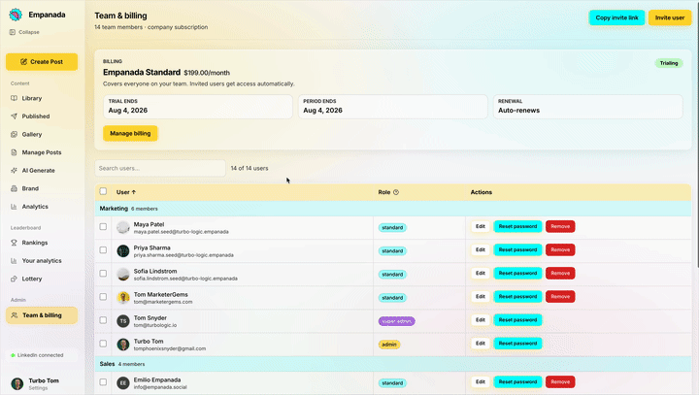Screen dimensions: 699x395
Task: Open Manage Posts page
Action: (42, 152)
